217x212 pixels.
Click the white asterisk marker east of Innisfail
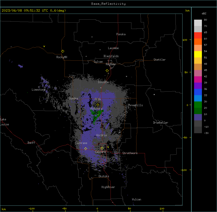pos(126,76)
